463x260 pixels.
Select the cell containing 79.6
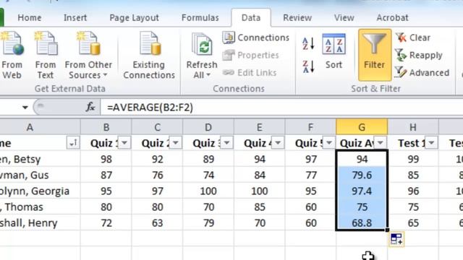point(362,175)
